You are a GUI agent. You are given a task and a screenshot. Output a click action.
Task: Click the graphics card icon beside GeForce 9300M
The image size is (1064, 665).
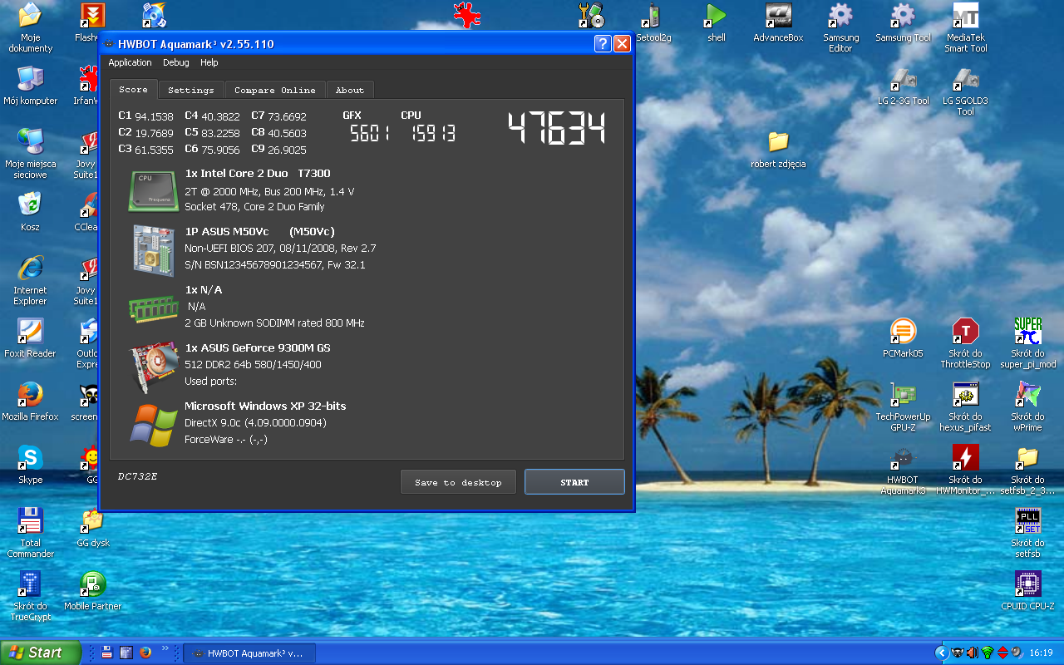tap(154, 367)
